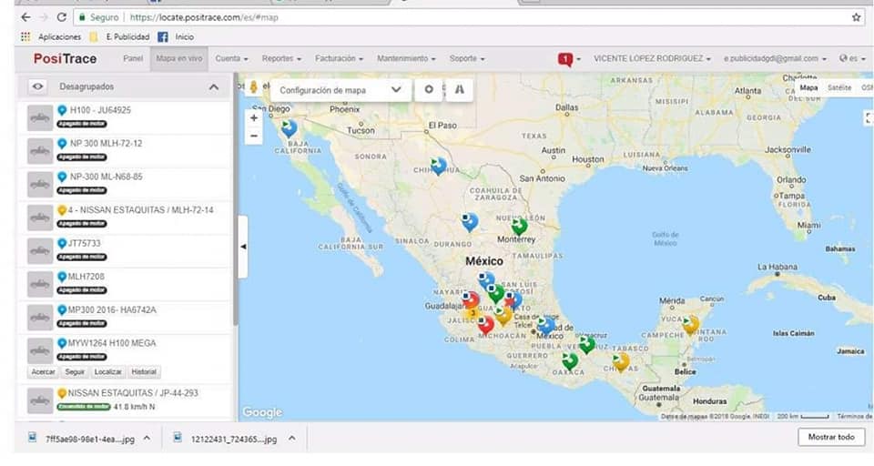Open the Soporte menu
This screenshot has height=466, width=874.
[467, 58]
